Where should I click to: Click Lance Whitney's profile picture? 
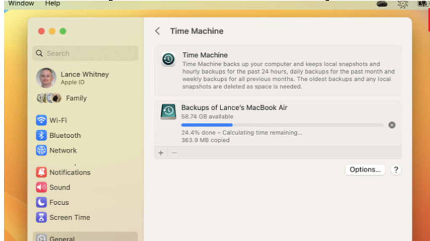[x=46, y=78]
